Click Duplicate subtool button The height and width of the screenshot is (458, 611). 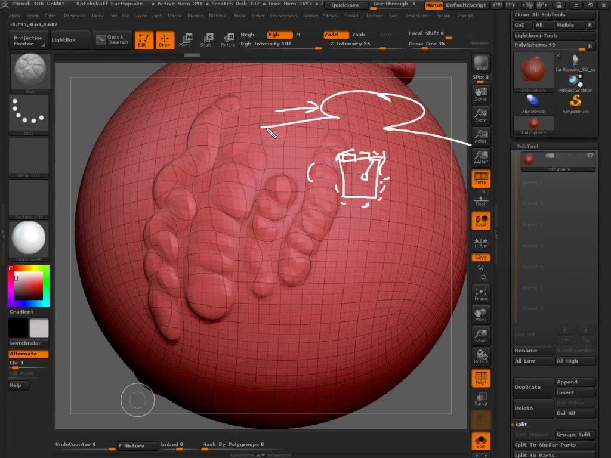click(533, 387)
